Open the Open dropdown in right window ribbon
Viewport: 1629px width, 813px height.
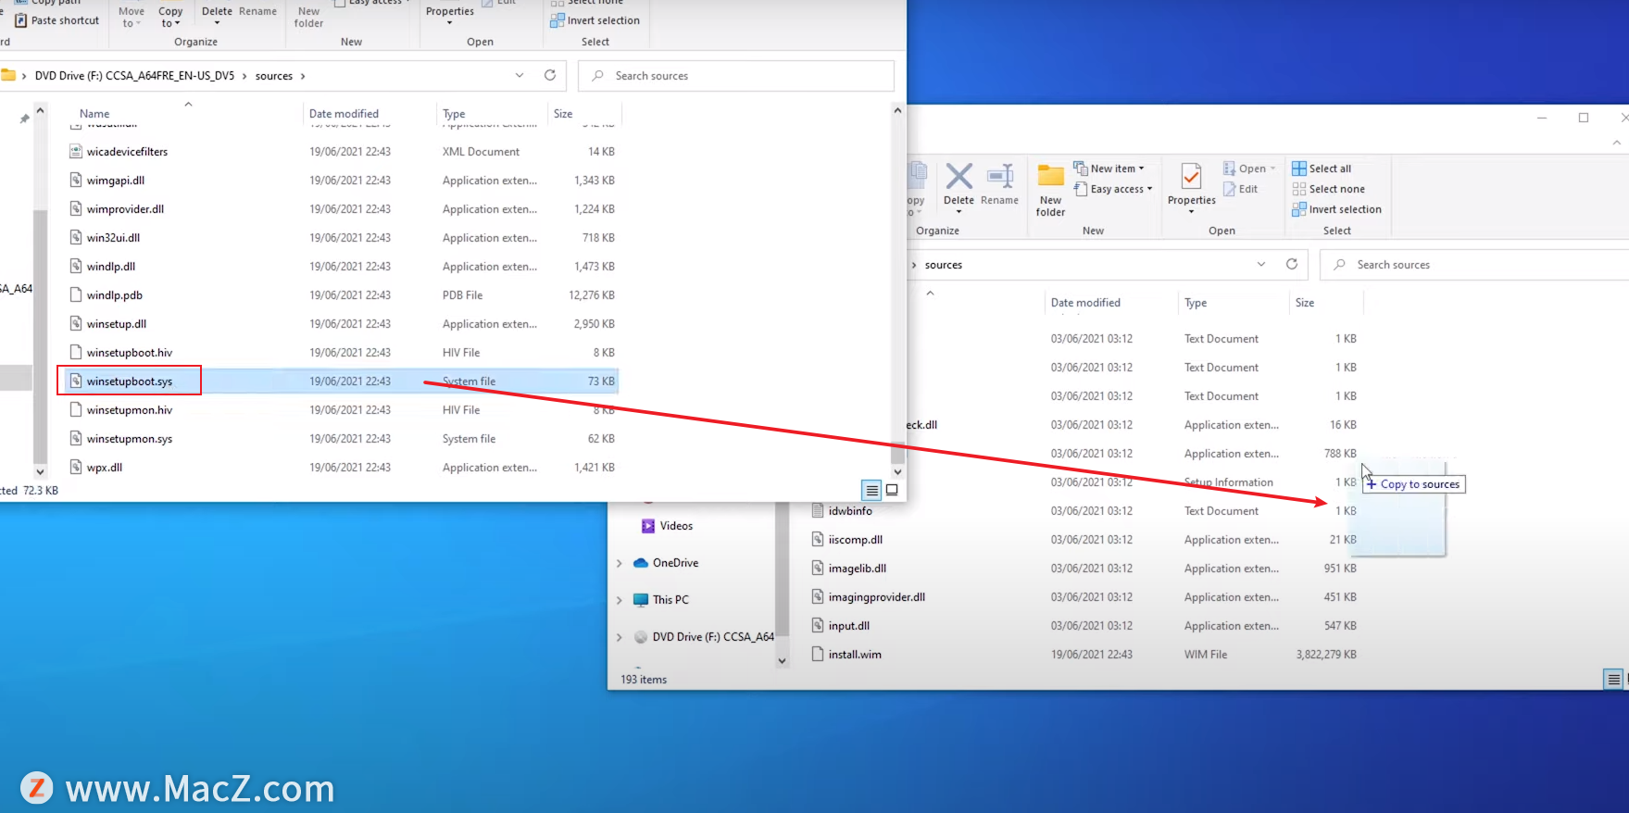click(x=1249, y=169)
